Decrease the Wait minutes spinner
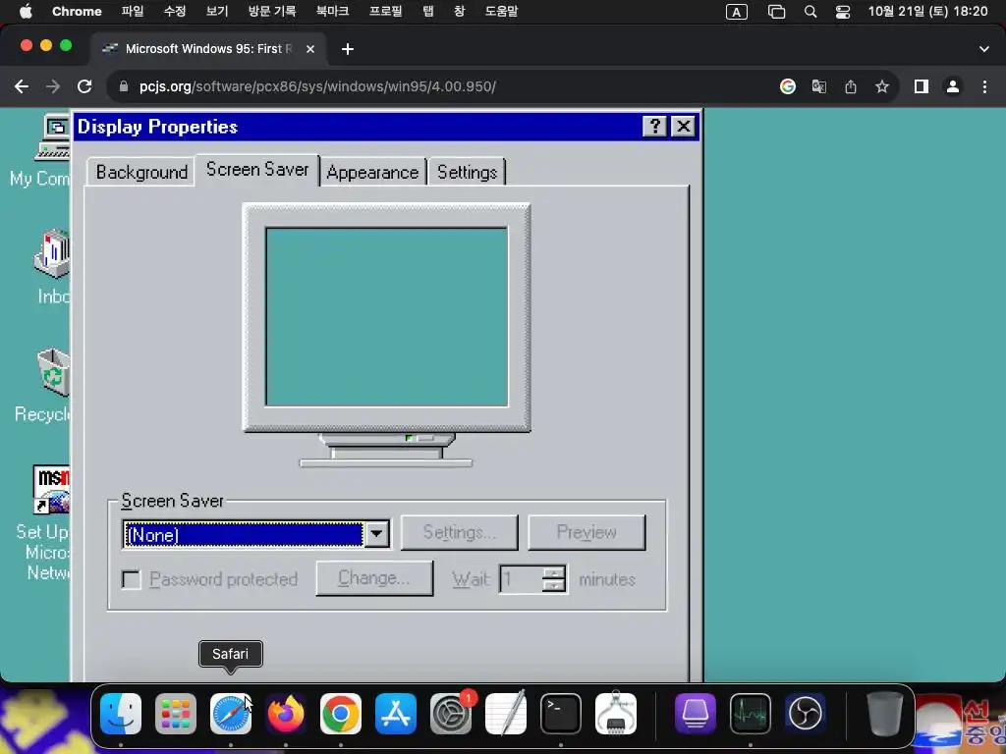Screen dimensions: 1006x754 coord(554,585)
